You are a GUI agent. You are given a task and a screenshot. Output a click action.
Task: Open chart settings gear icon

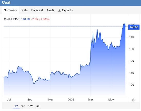(x=134, y=100)
